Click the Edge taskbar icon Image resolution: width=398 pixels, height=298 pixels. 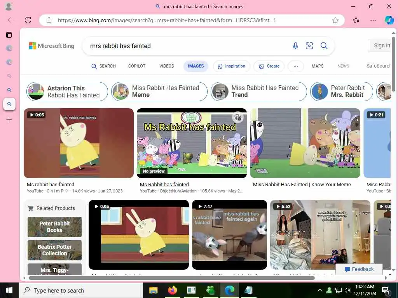(x=229, y=290)
